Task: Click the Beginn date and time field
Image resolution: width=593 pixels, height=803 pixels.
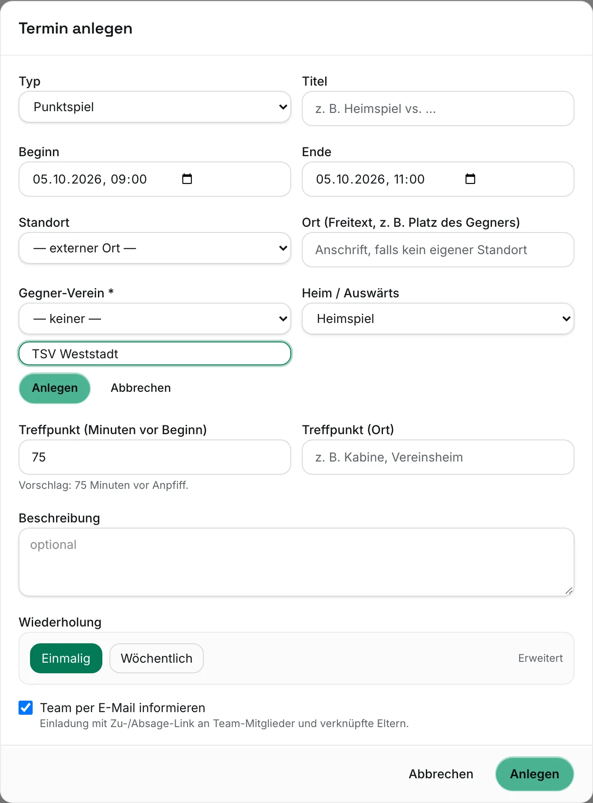Action: (x=155, y=179)
